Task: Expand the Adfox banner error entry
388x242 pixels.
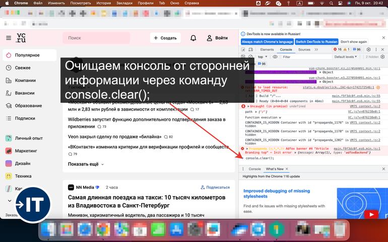Action: 247,149
